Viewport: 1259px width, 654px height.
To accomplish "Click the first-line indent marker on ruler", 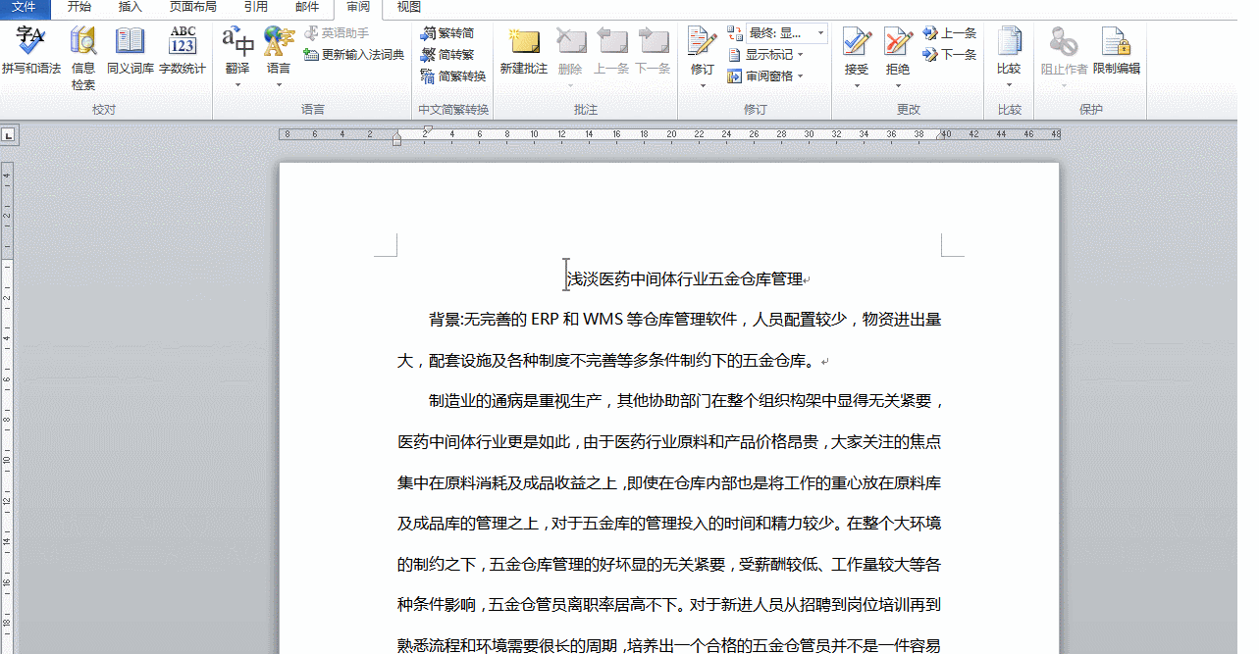I will click(x=428, y=129).
